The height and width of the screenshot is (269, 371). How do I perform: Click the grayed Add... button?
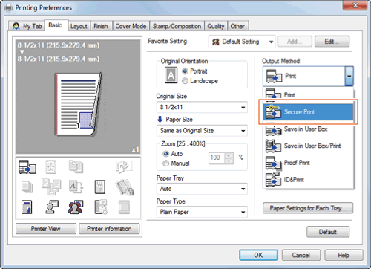coord(295,42)
